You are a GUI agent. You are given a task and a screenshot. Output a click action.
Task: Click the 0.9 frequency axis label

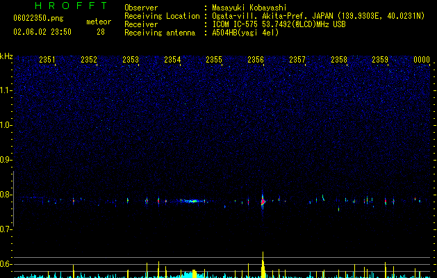[6, 160]
